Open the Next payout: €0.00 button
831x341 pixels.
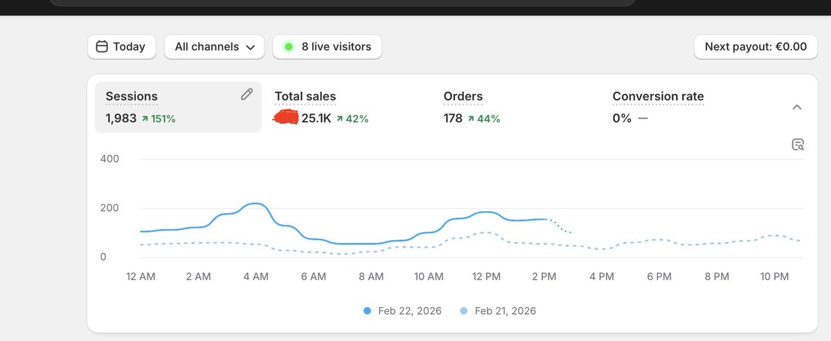click(x=756, y=47)
